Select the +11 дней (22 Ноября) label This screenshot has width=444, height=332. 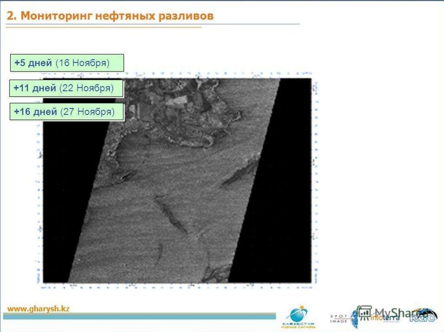click(66, 88)
